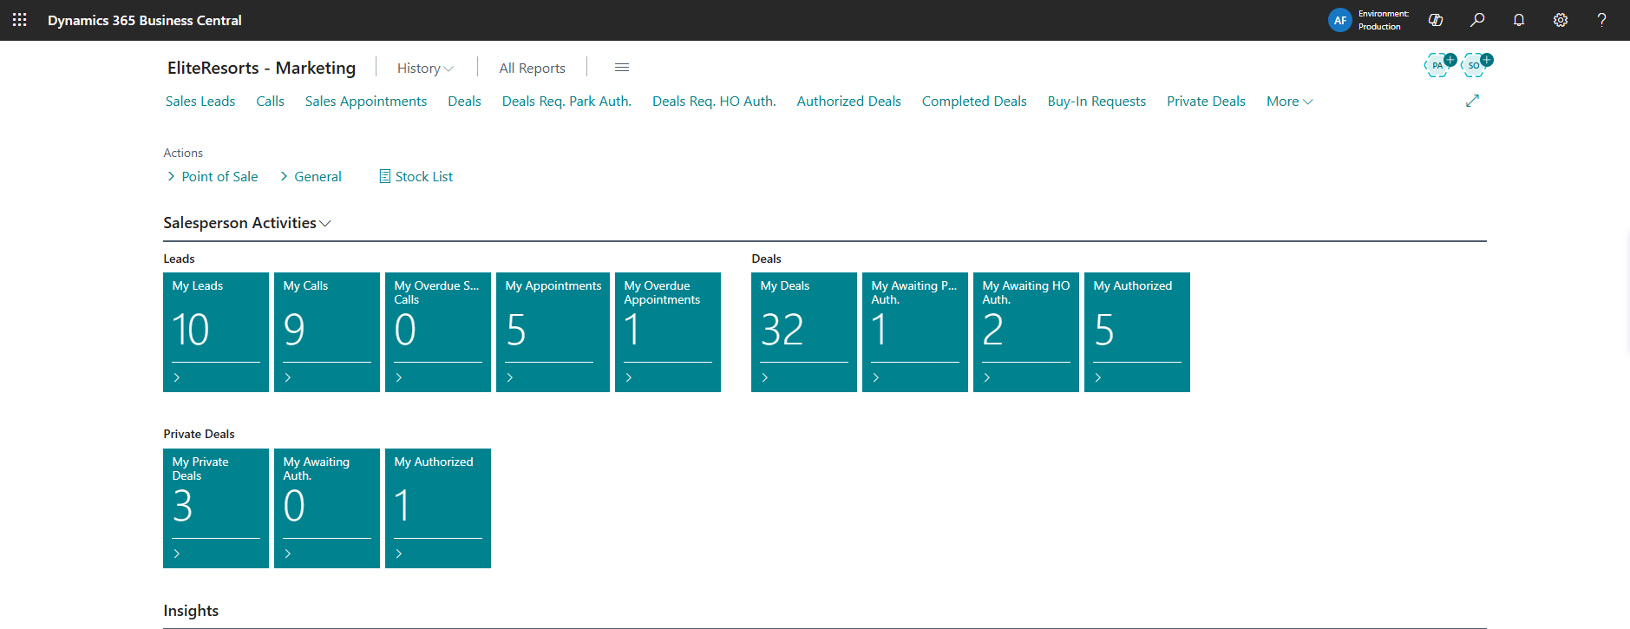1630x629 pixels.
Task: Click the Insights section heading
Action: [191, 611]
